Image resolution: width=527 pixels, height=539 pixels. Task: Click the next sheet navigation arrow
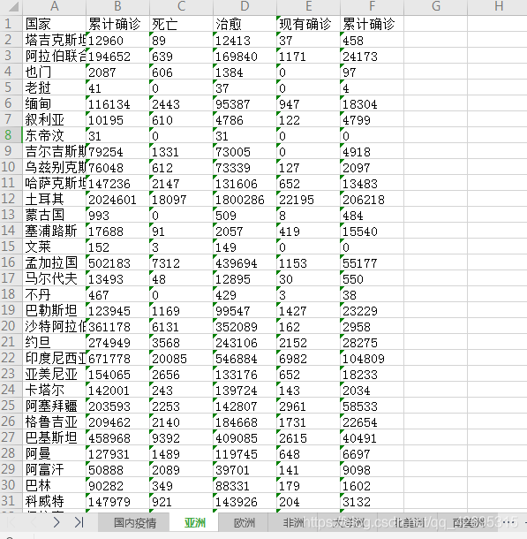(x=56, y=522)
